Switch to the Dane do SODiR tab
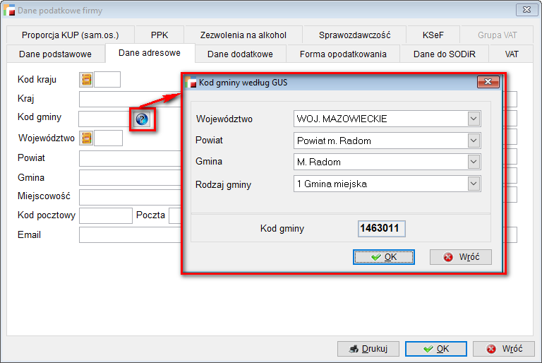The image size is (542, 363). click(445, 54)
